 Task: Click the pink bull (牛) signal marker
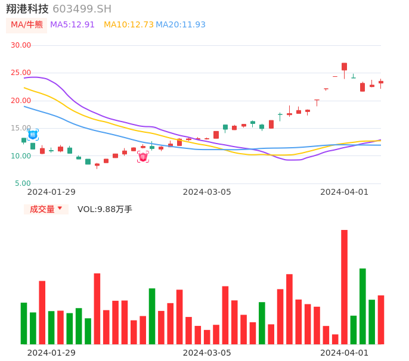pos(143,157)
